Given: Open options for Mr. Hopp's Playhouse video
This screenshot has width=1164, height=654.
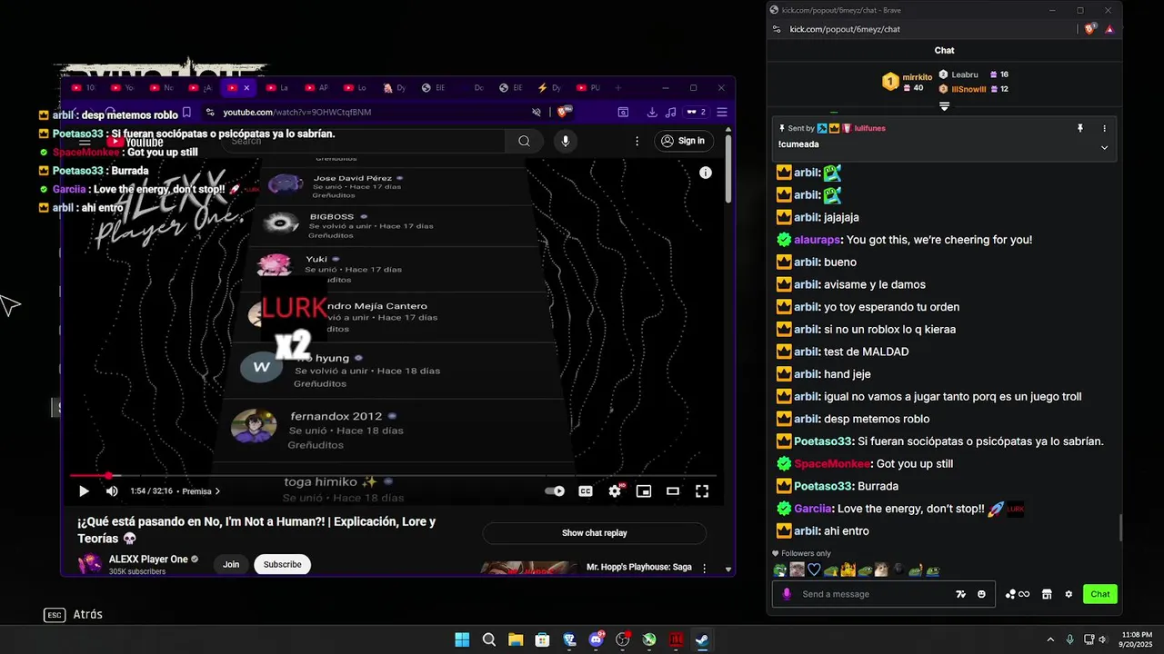Looking at the screenshot, I should click(x=704, y=568).
